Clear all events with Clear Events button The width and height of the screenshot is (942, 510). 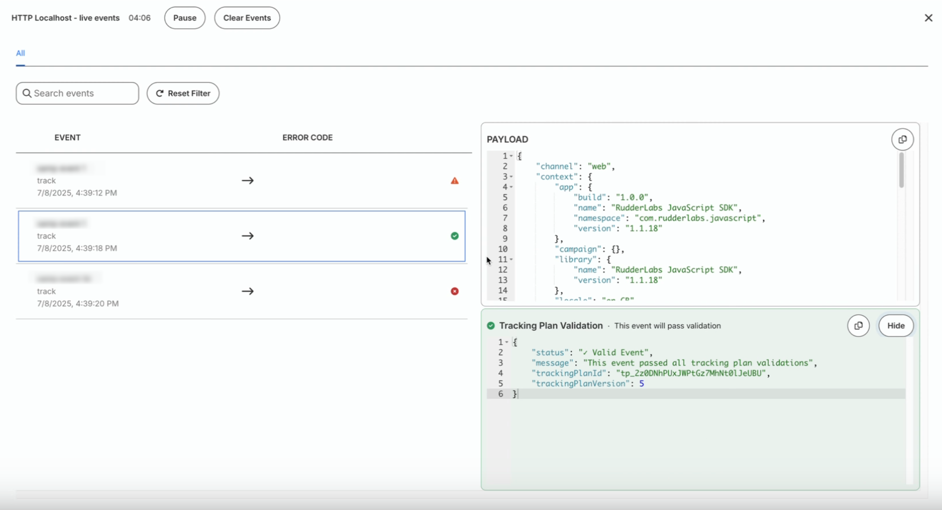click(x=247, y=18)
